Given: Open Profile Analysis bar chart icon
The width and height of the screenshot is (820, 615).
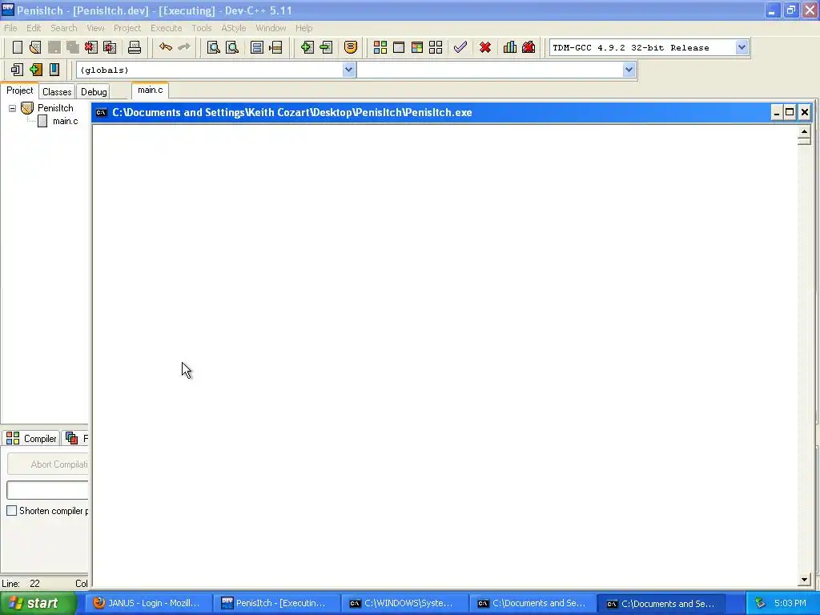Looking at the screenshot, I should [x=510, y=47].
